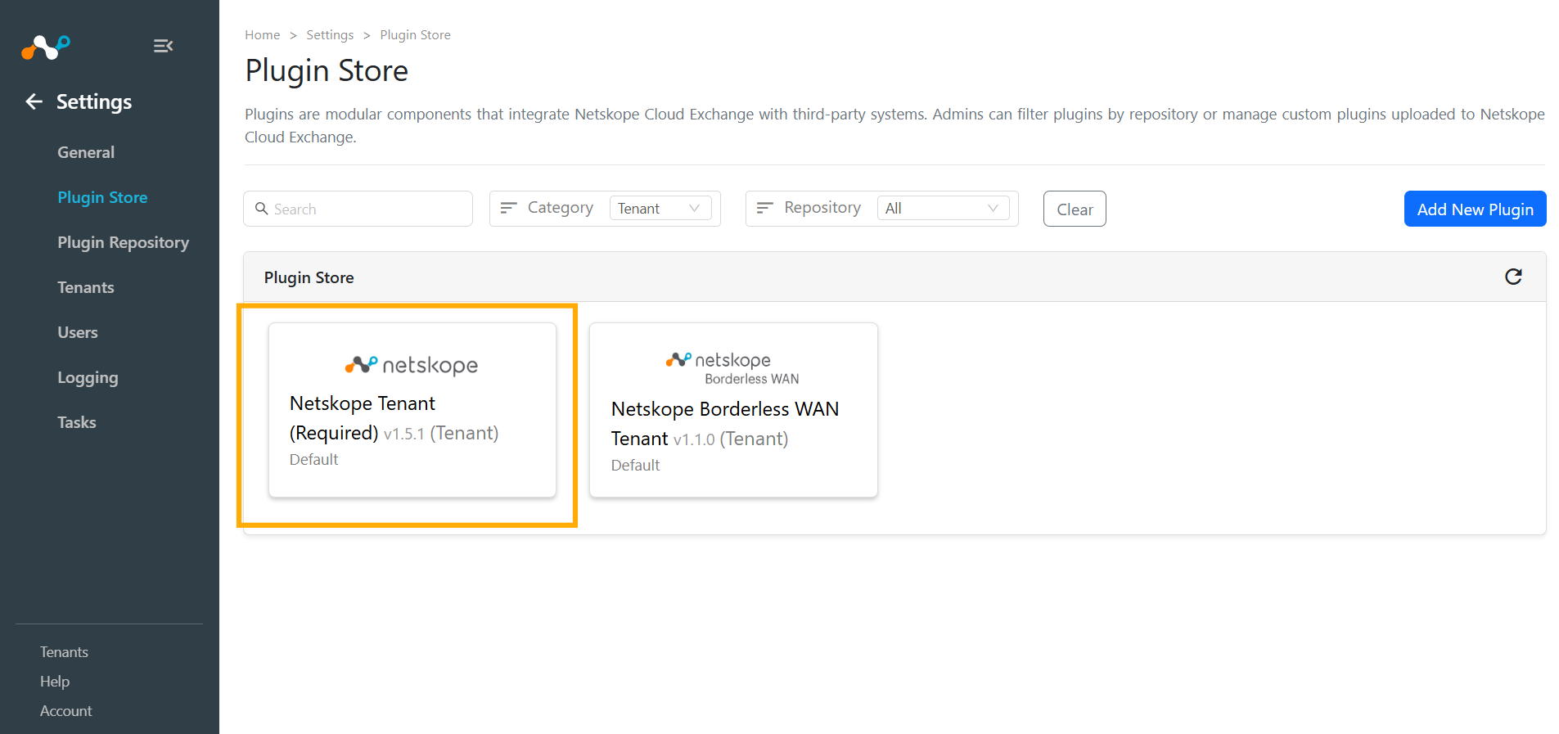The width and height of the screenshot is (1559, 734).
Task: Go to Home breadcrumb
Action: [x=262, y=34]
